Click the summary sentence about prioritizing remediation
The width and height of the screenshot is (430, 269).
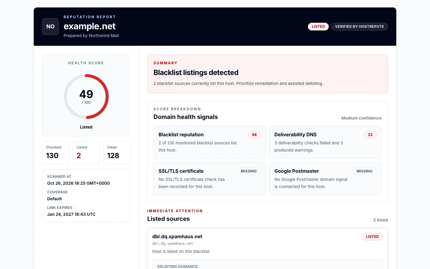click(238, 83)
